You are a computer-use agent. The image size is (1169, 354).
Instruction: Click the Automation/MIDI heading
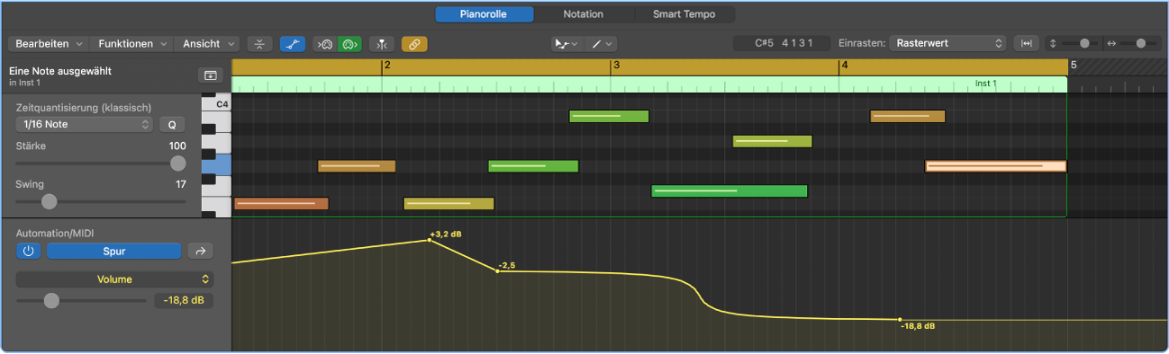55,233
